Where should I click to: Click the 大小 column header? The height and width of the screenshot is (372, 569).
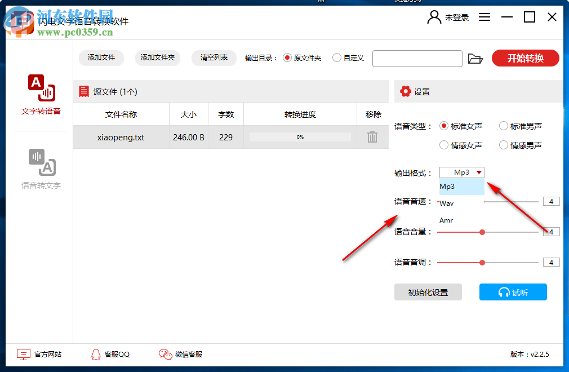point(189,114)
